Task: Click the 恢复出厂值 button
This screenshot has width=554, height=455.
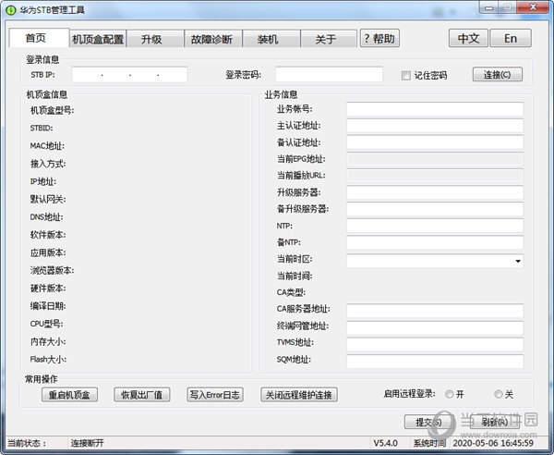Action: [140, 395]
